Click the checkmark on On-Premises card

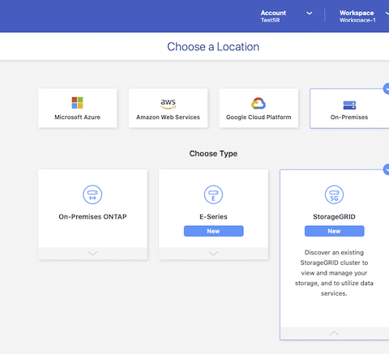tap(387, 88)
